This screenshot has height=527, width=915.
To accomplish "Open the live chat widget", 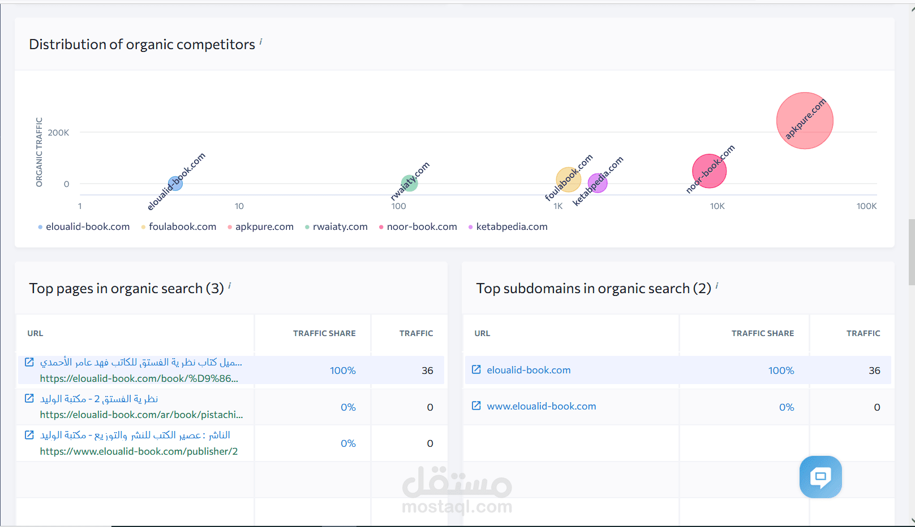I will [x=820, y=477].
